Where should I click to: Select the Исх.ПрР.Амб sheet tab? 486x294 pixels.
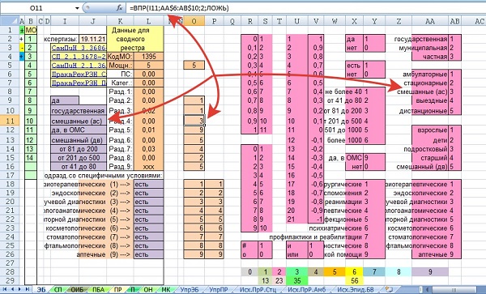pyautogui.click(x=306, y=290)
